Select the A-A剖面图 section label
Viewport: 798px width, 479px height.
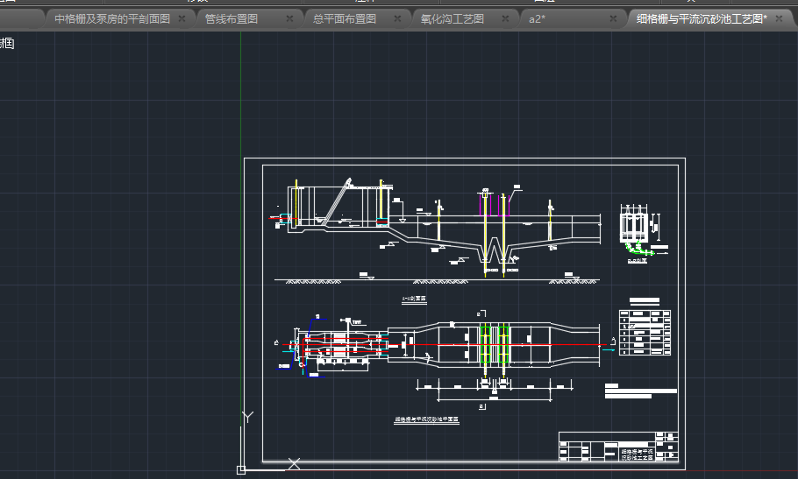pyautogui.click(x=414, y=299)
